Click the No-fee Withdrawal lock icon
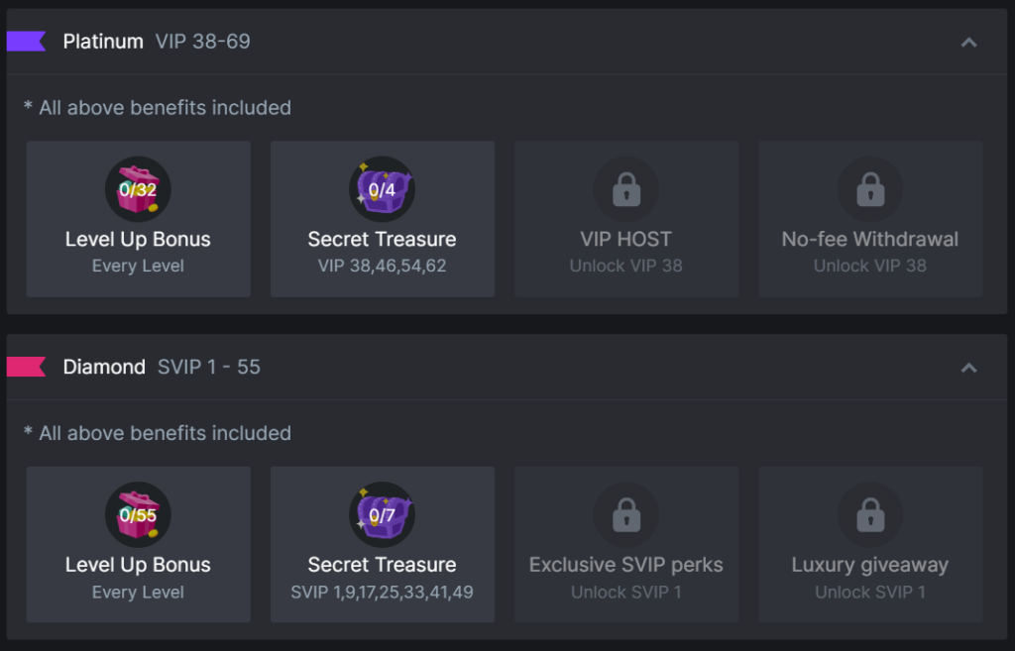This screenshot has width=1015, height=651. click(x=870, y=189)
